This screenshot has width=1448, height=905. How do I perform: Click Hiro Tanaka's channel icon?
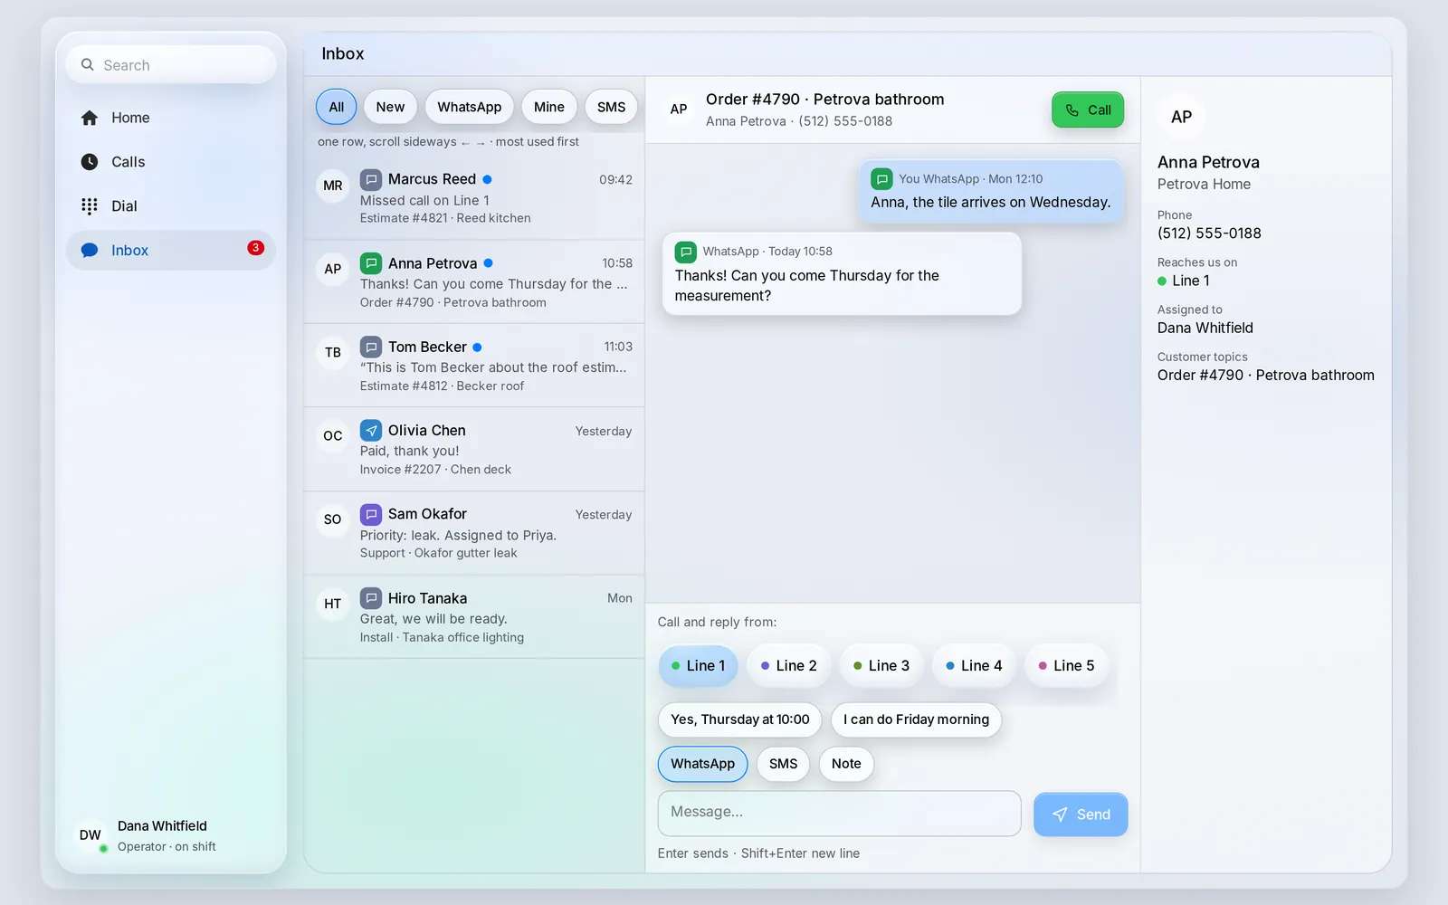coord(371,598)
